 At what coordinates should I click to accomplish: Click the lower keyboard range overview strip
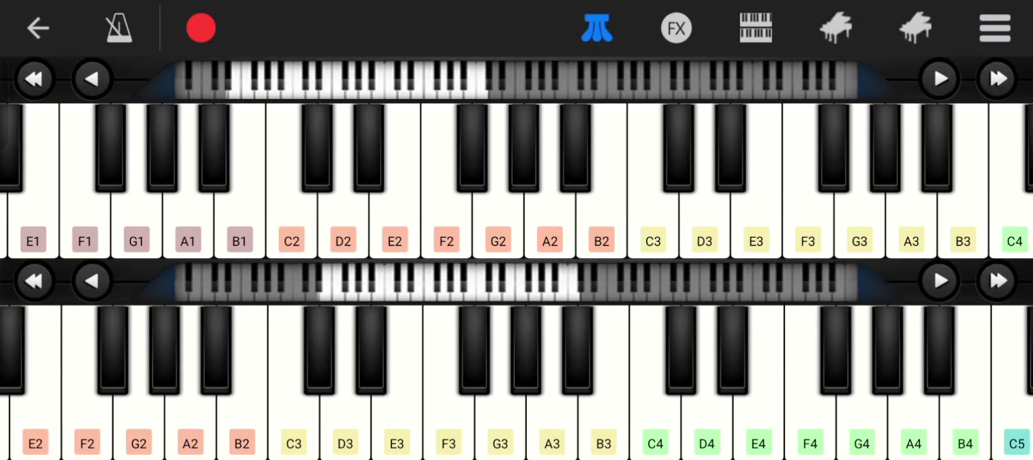tap(516, 282)
